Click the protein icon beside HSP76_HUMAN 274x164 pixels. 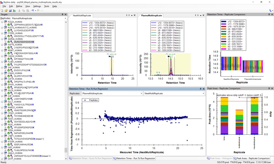(5, 45)
